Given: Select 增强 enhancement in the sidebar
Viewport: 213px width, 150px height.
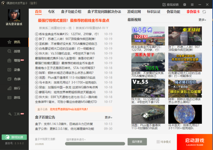Looking at the screenshot, I should 14,61.
